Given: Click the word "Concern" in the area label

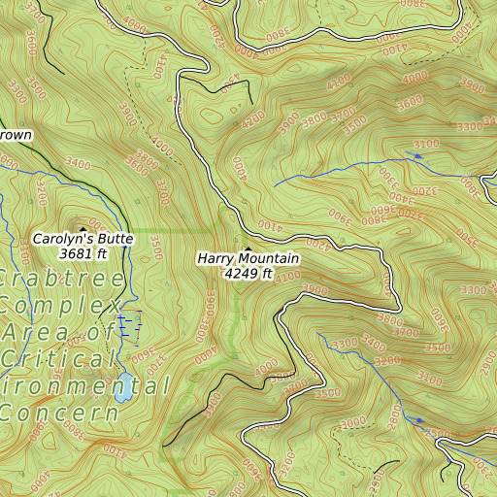Looking at the screenshot, I should 59,414.
